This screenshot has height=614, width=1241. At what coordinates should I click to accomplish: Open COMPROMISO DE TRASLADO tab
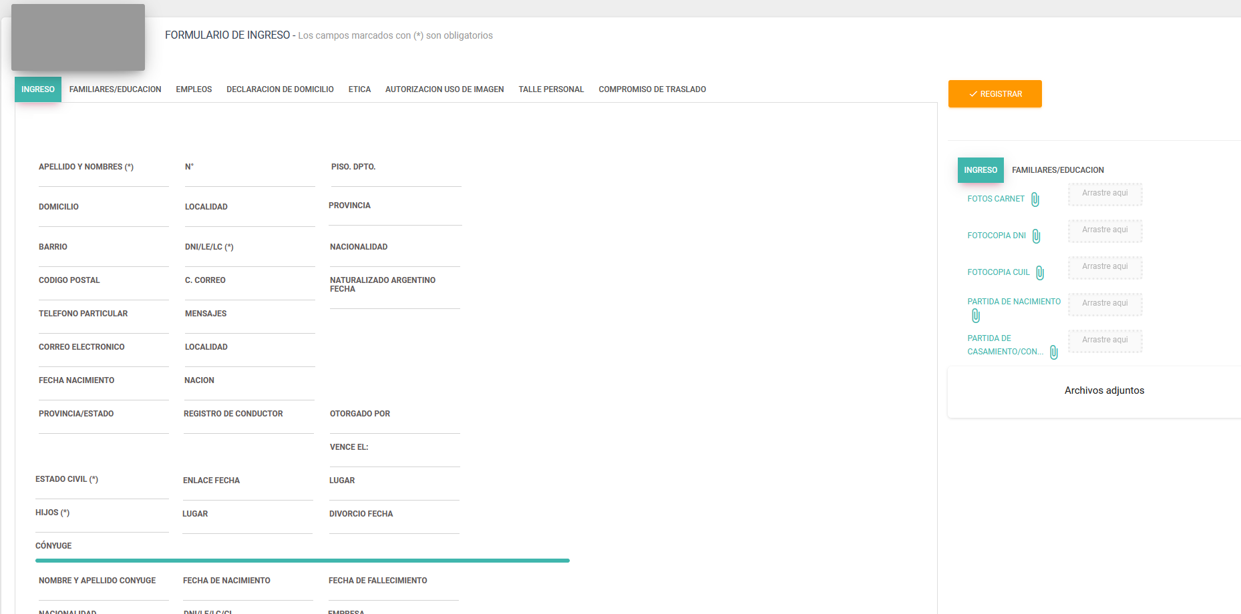coord(653,89)
